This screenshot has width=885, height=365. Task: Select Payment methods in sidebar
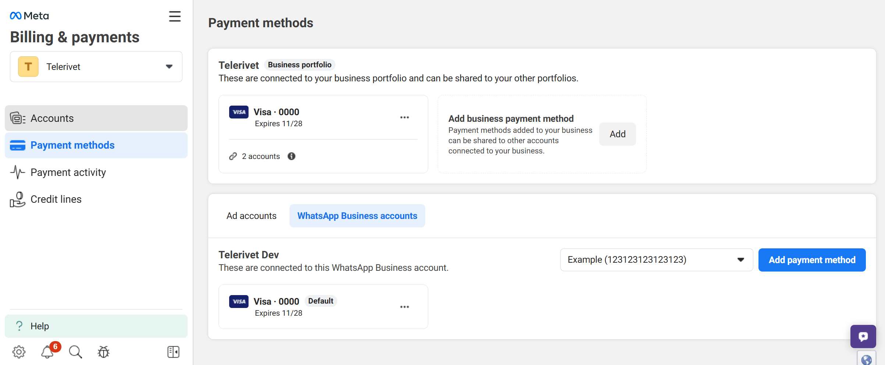[x=96, y=145]
